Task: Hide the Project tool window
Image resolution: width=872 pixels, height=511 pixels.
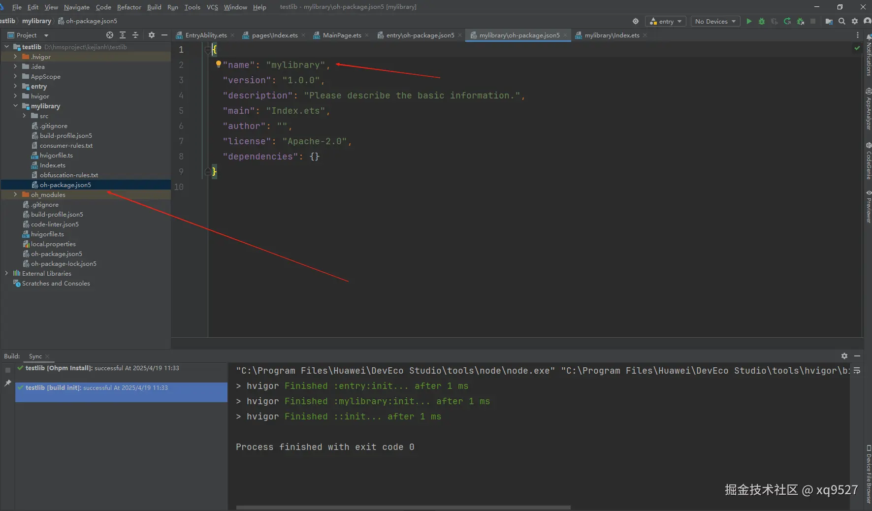Action: [164, 35]
